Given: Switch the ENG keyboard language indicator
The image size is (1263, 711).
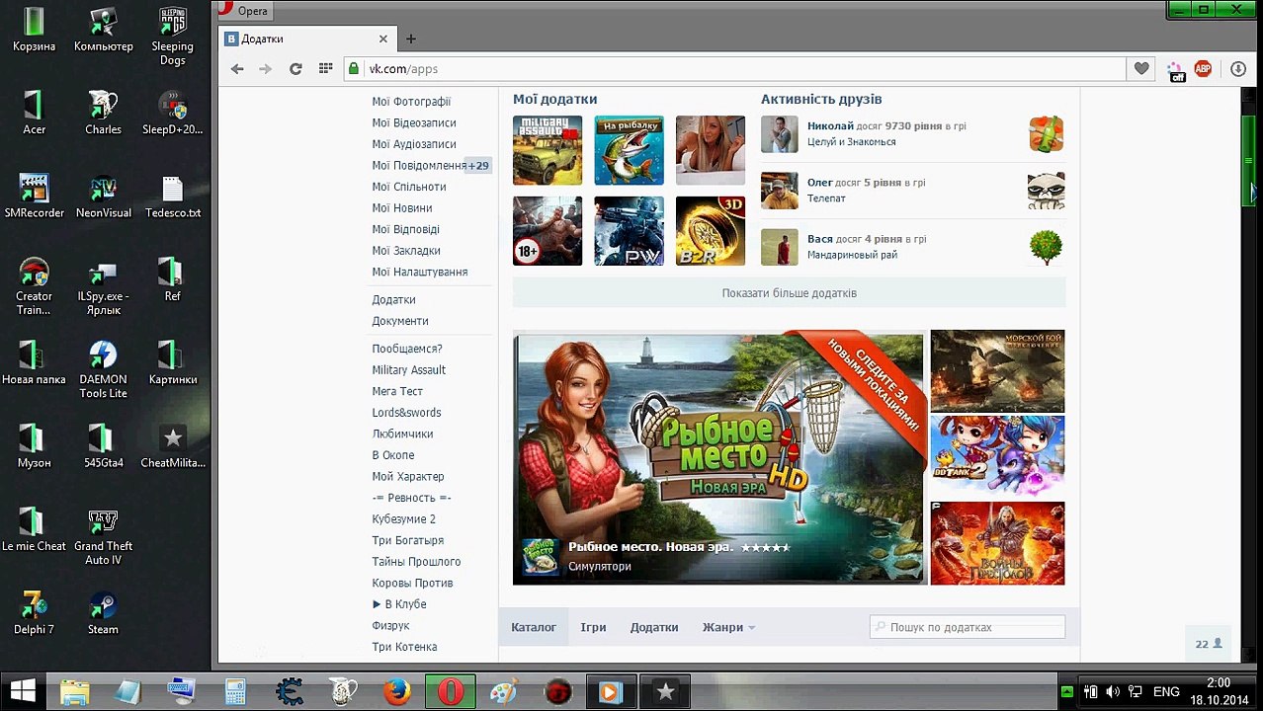Looking at the screenshot, I should point(1166,692).
